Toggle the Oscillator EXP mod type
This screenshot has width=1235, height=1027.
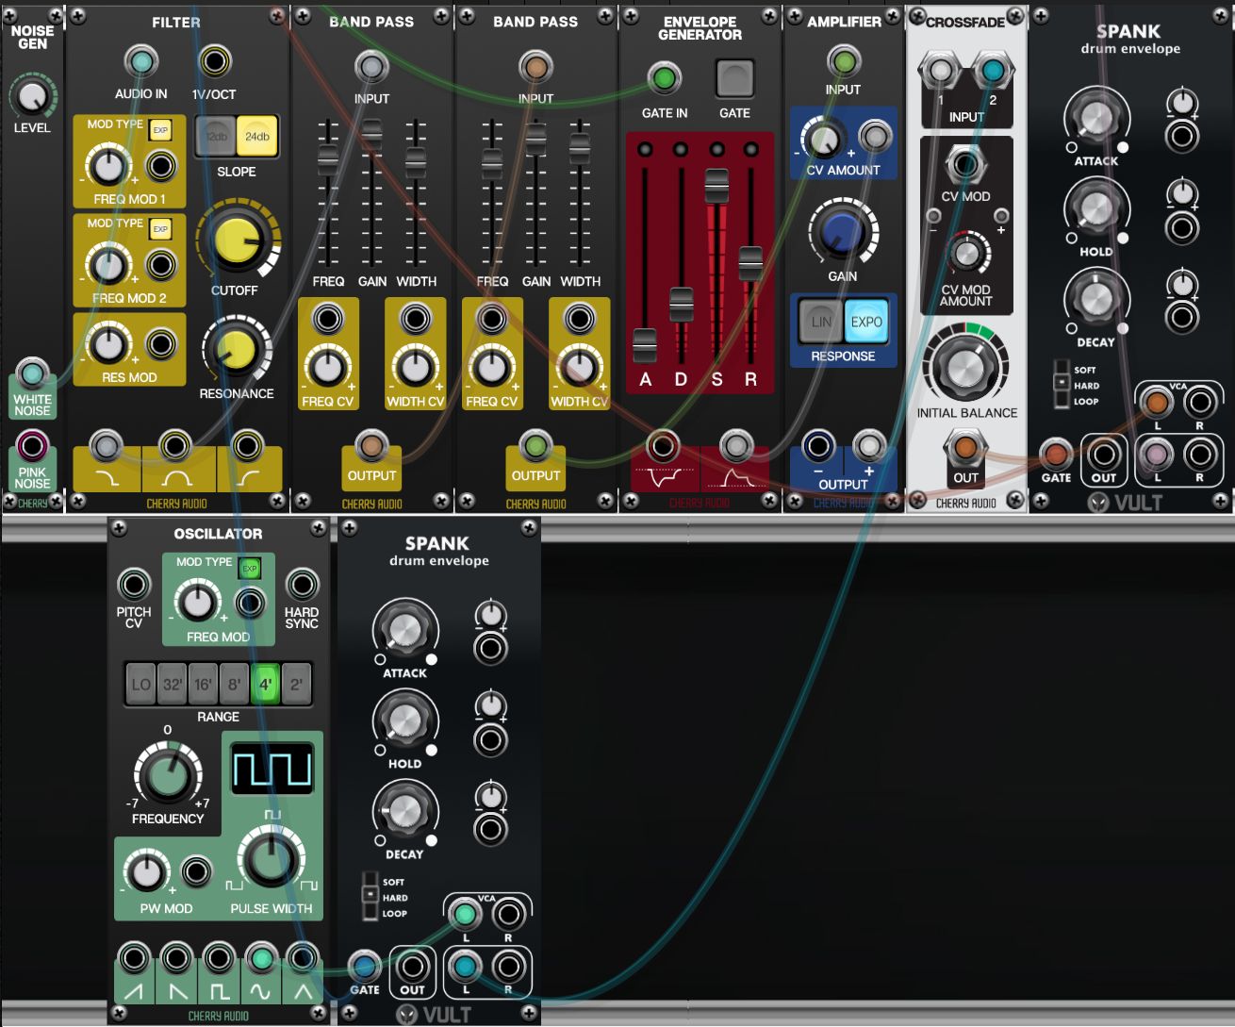click(x=250, y=569)
